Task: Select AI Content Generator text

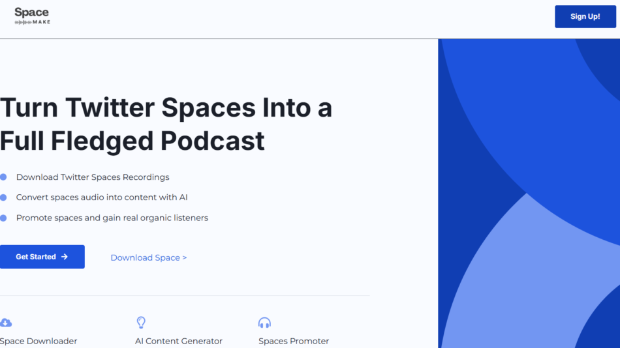Action: click(x=179, y=341)
